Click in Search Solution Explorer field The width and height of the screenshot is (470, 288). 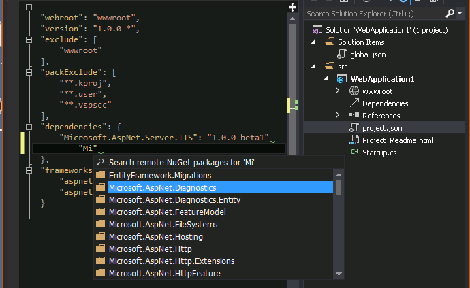375,14
